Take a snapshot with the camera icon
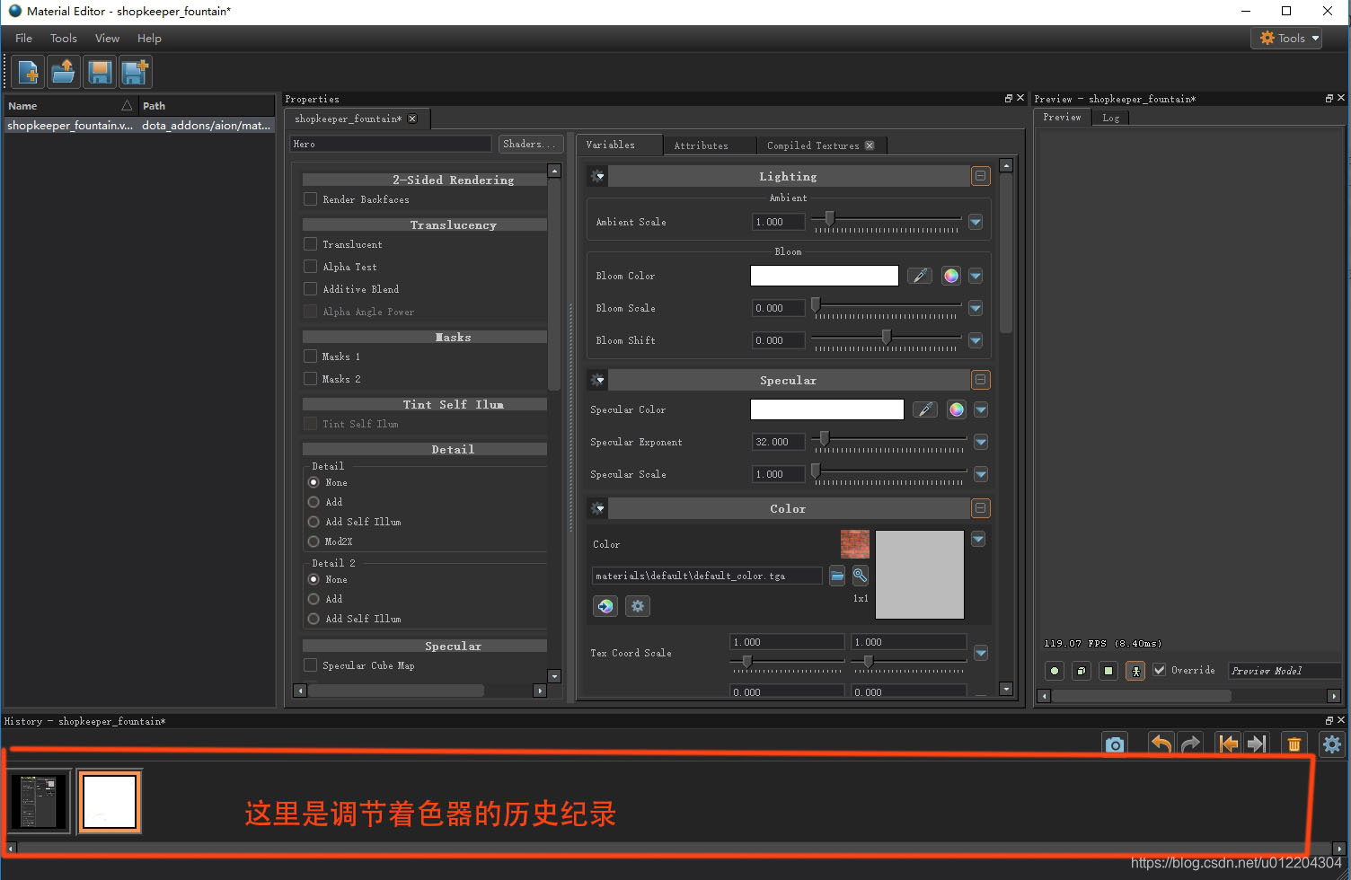 tap(1114, 744)
